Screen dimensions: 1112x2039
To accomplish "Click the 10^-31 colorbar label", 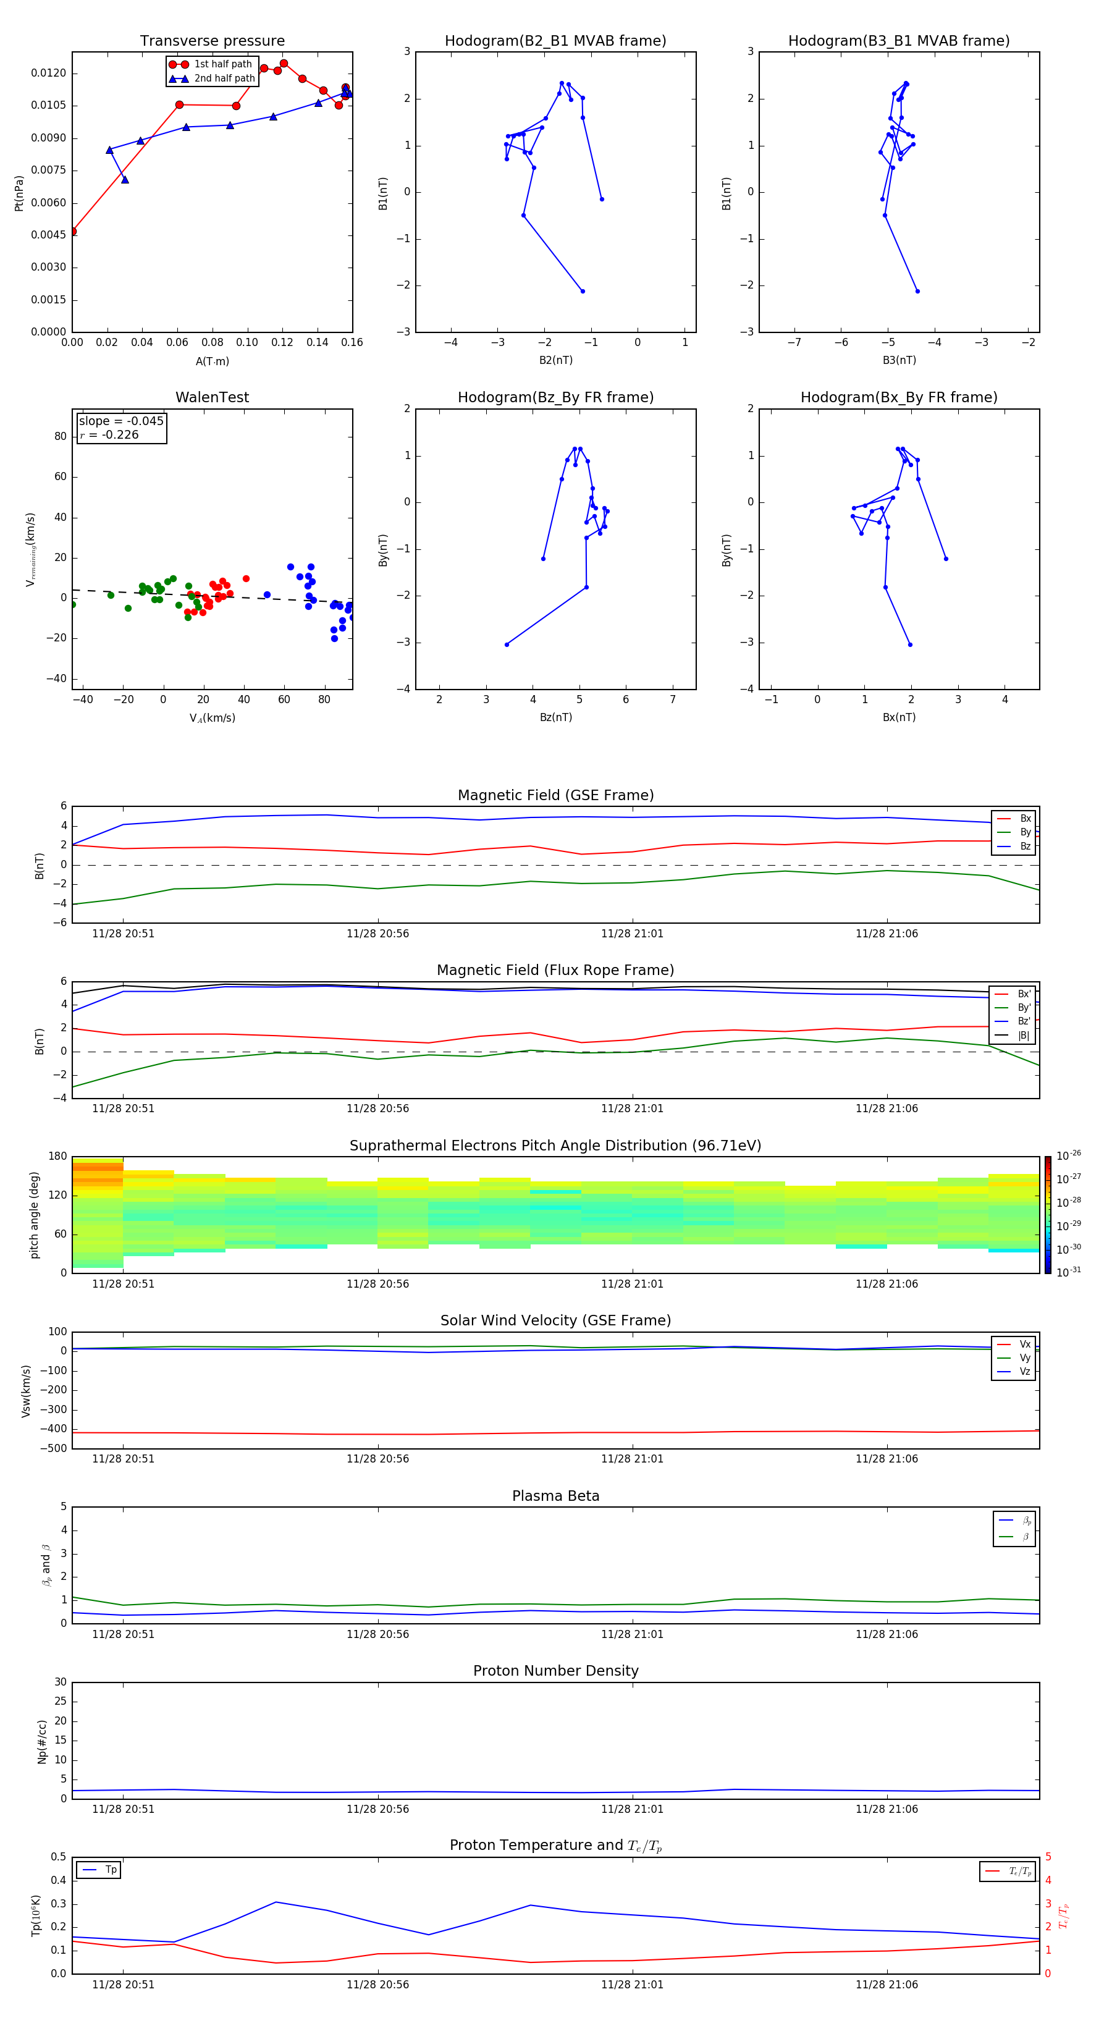I will tap(1069, 1272).
